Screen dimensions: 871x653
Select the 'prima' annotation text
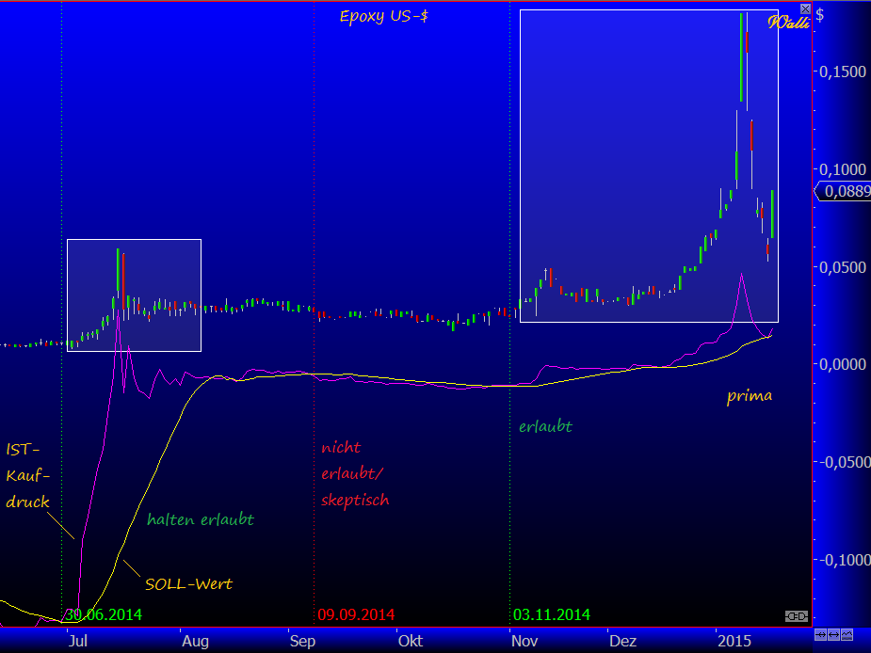tap(749, 396)
